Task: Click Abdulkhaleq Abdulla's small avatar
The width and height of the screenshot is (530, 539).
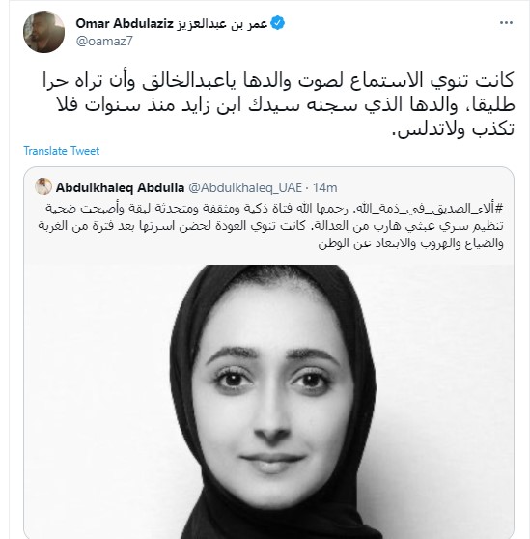Action: point(43,186)
